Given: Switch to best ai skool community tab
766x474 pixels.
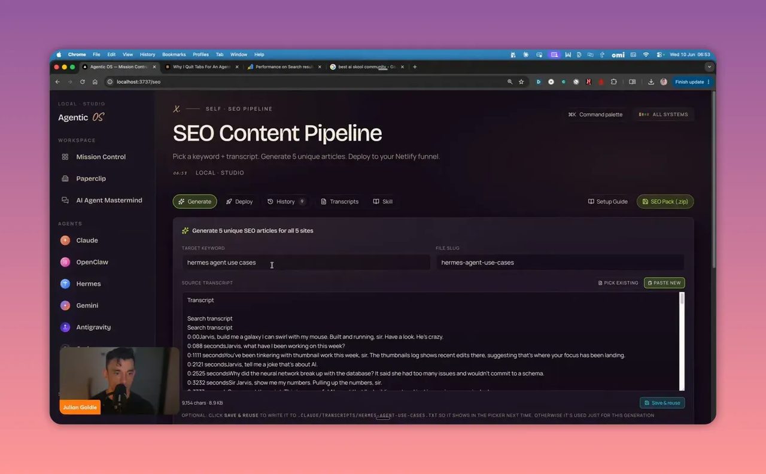Looking at the screenshot, I should point(367,67).
